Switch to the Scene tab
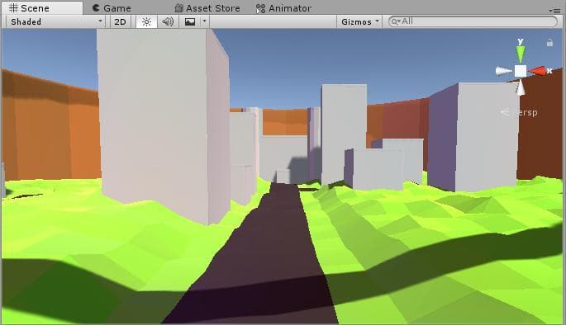 point(42,7)
